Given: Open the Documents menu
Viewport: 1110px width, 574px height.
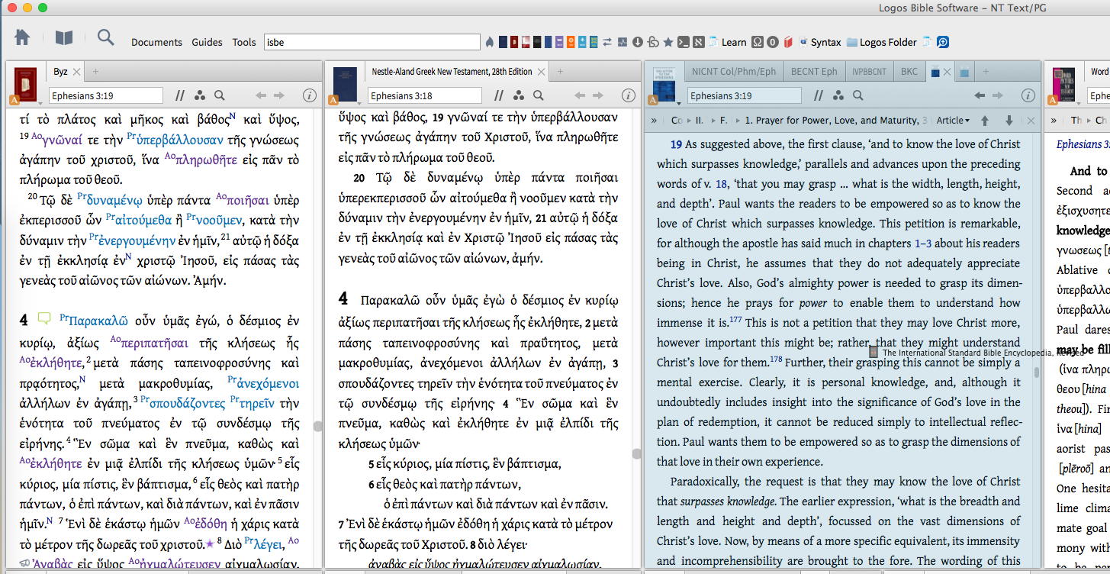Looking at the screenshot, I should 156,42.
